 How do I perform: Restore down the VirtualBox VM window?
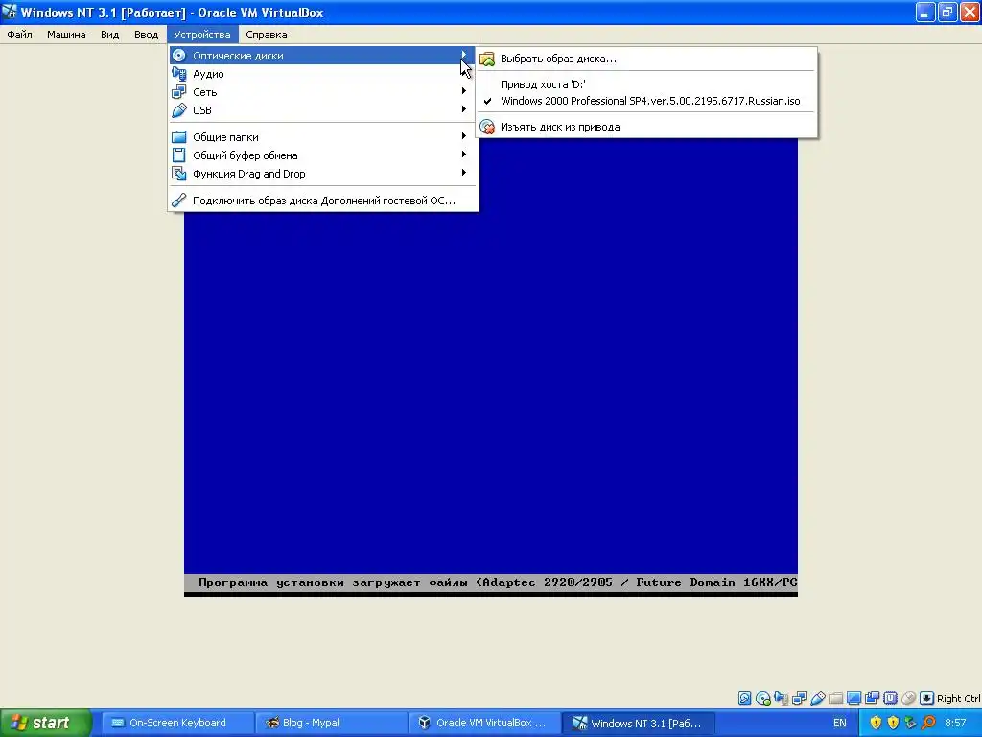pyautogui.click(x=947, y=12)
